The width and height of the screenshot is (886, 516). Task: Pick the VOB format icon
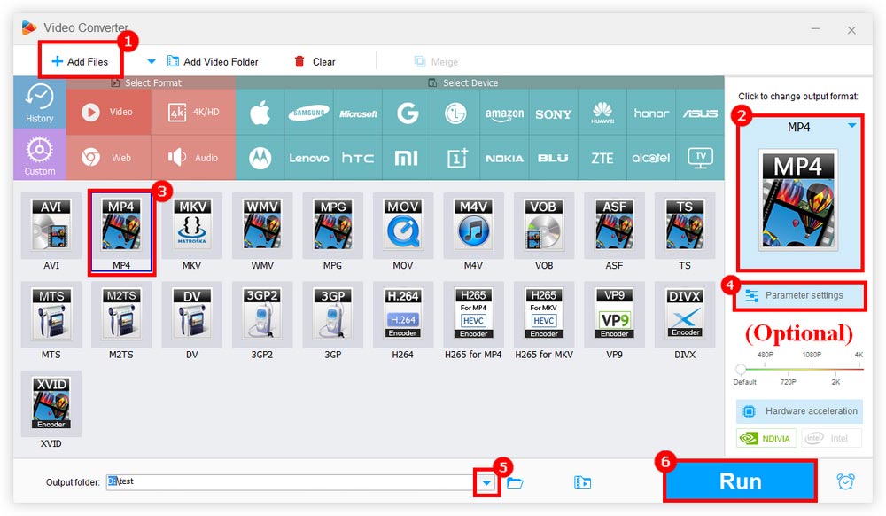pos(544,225)
